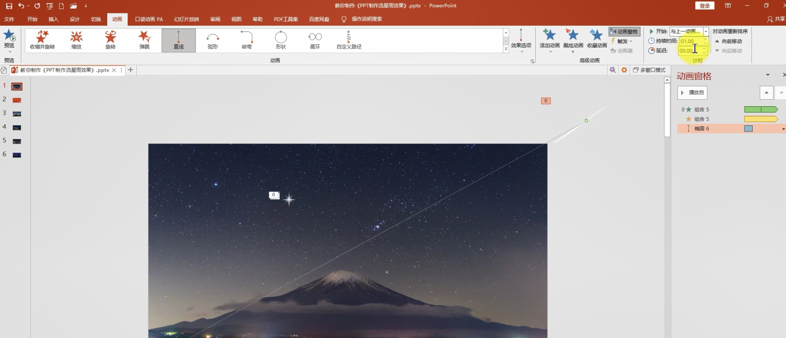786x338 pixels.
Task: Go to the 切换 transitions tab
Action: pyautogui.click(x=96, y=20)
